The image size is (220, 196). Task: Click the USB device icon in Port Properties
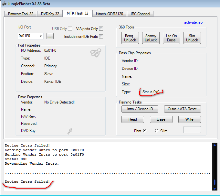96,53
